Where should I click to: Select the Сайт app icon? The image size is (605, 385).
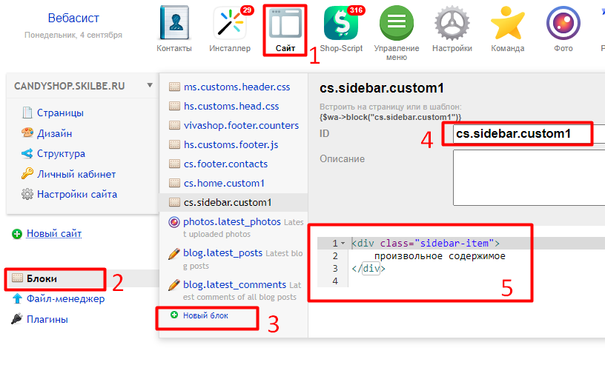click(285, 25)
